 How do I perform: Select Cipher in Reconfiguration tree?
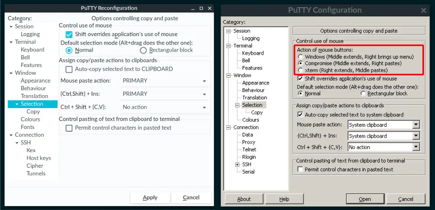pyautogui.click(x=35, y=166)
